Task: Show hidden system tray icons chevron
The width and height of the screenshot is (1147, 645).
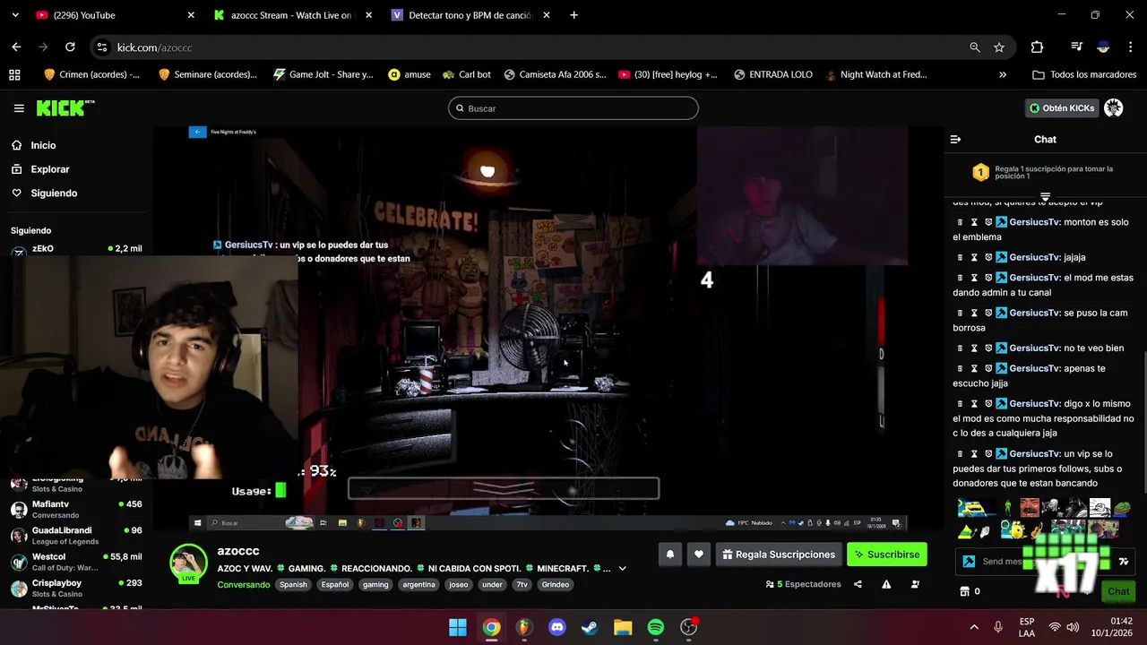Action: click(x=974, y=627)
